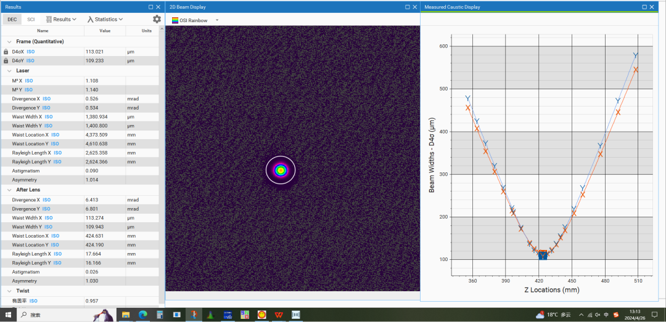Image resolution: width=666 pixels, height=322 pixels.
Task: Open the Results dropdown menu
Action: tap(61, 19)
